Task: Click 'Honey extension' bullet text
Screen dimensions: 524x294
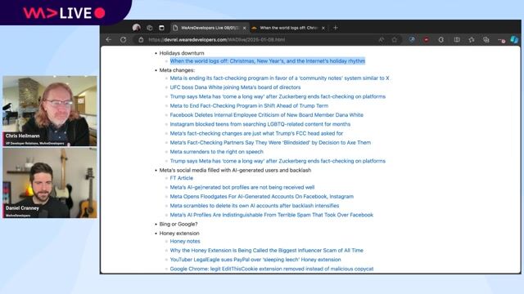Action: (179, 234)
